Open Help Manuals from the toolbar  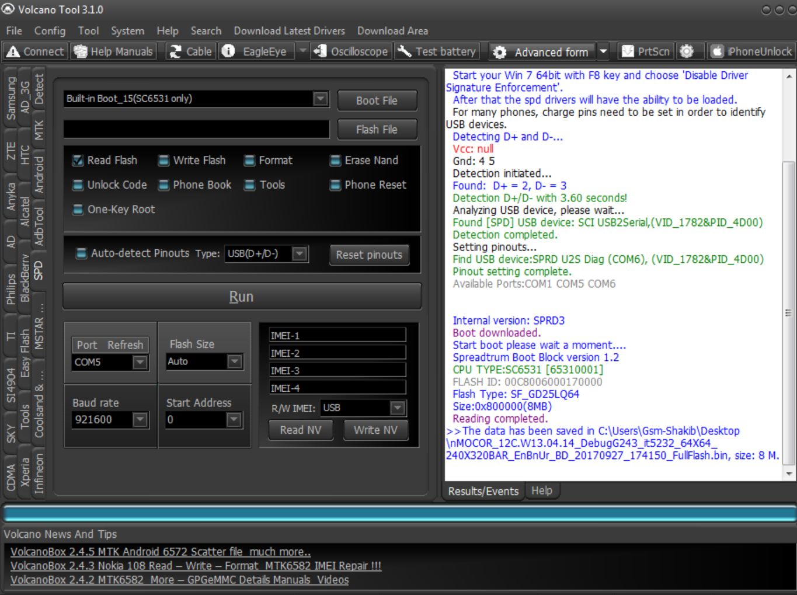pos(113,52)
